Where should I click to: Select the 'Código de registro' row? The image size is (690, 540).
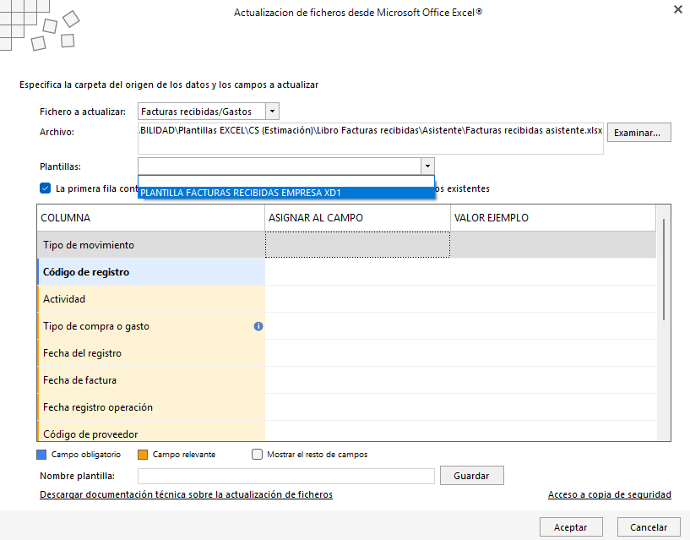coord(347,272)
